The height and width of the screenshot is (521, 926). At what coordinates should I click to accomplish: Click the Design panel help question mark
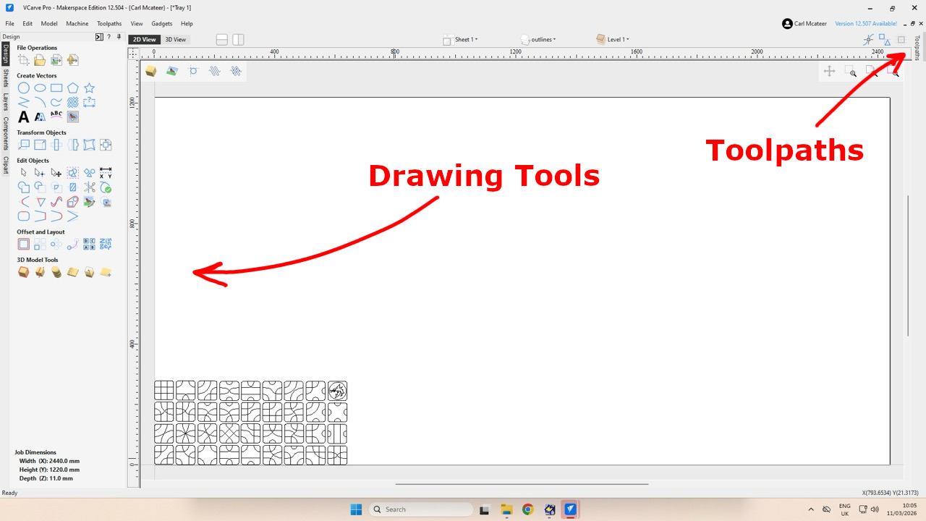coord(109,37)
